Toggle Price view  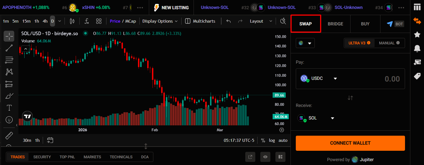point(115,21)
